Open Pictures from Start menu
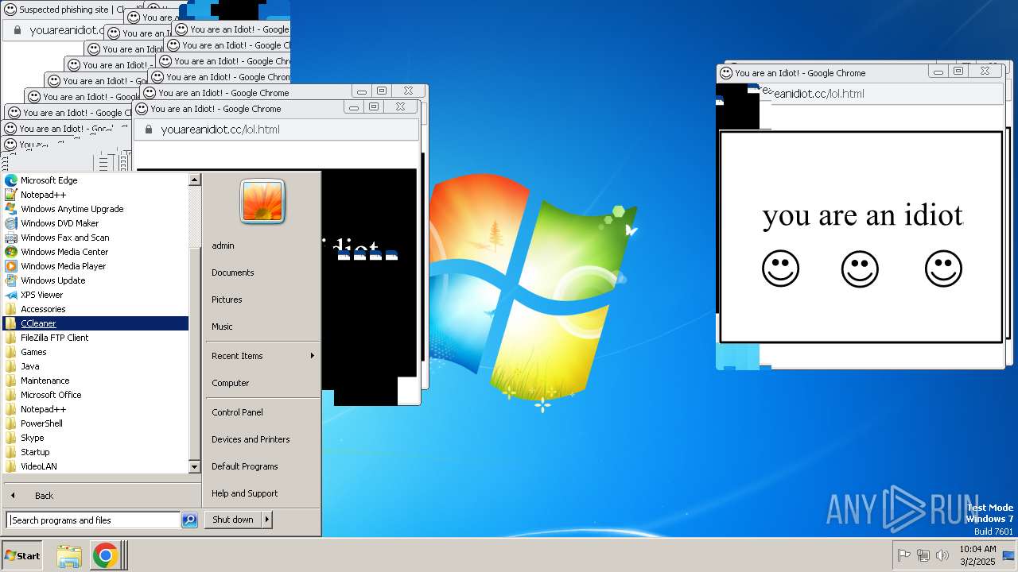 coord(262,300)
